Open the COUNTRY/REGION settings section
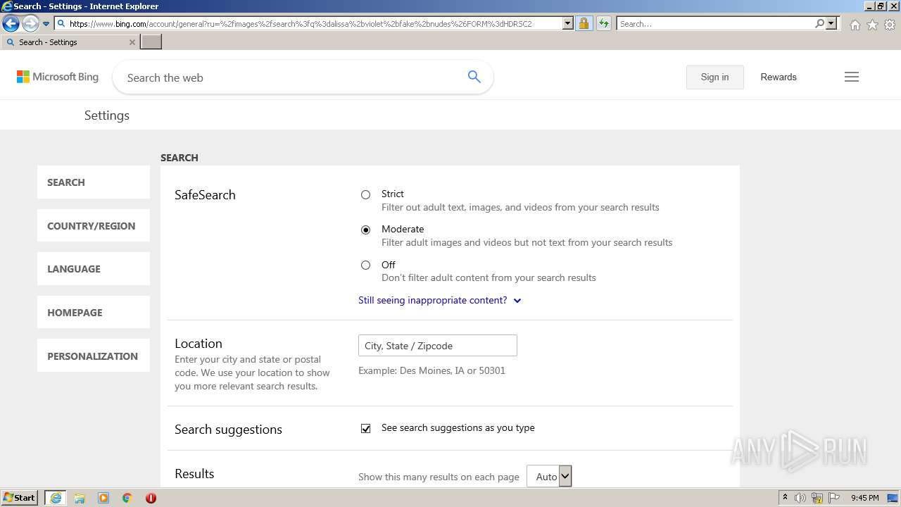The image size is (901, 507). point(94,226)
